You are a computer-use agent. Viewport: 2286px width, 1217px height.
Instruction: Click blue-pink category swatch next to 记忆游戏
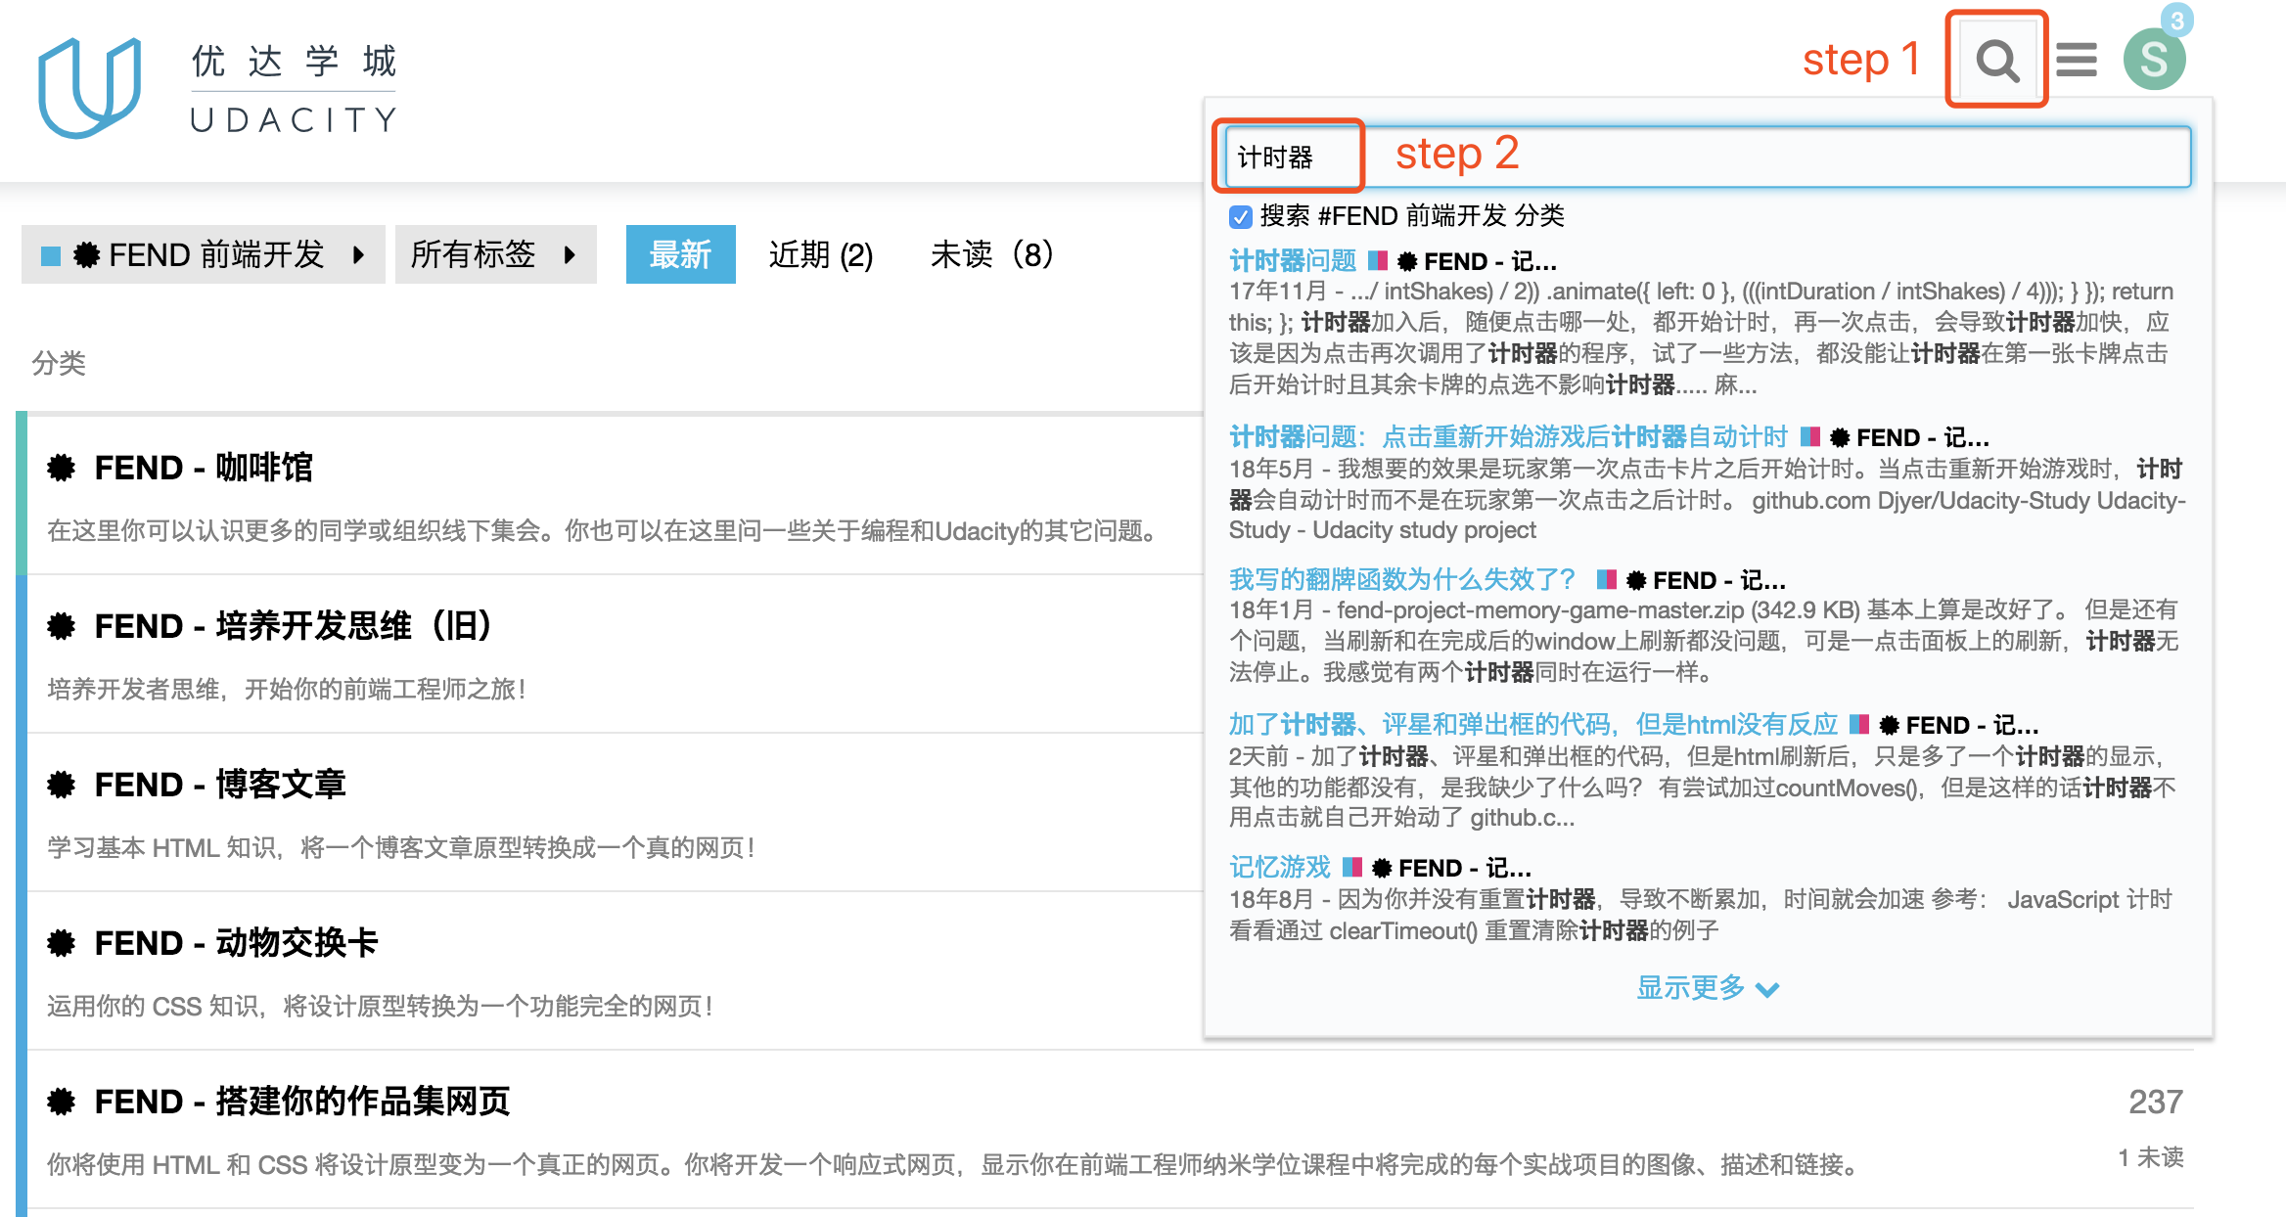pos(1352,867)
